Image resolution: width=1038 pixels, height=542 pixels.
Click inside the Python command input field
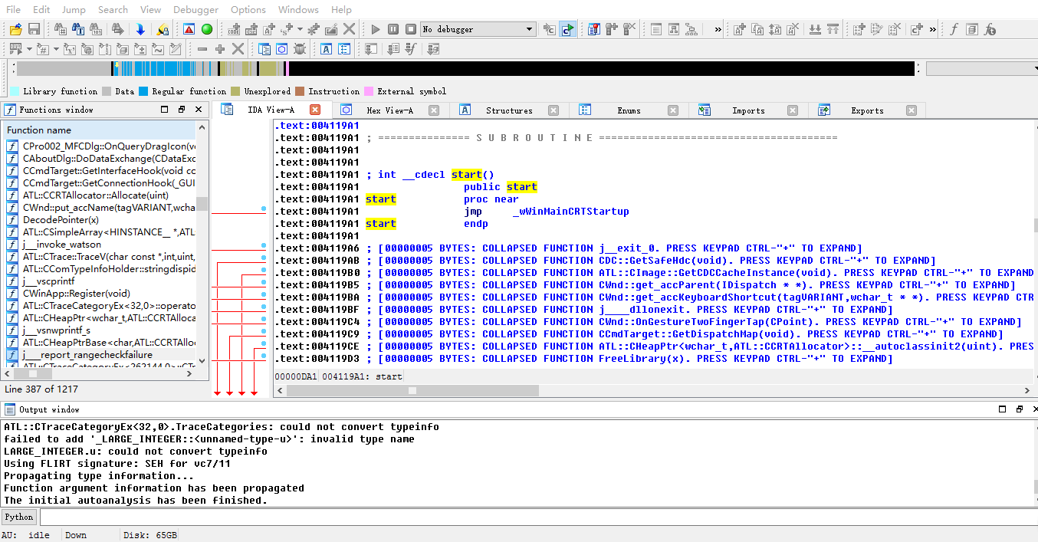point(538,517)
